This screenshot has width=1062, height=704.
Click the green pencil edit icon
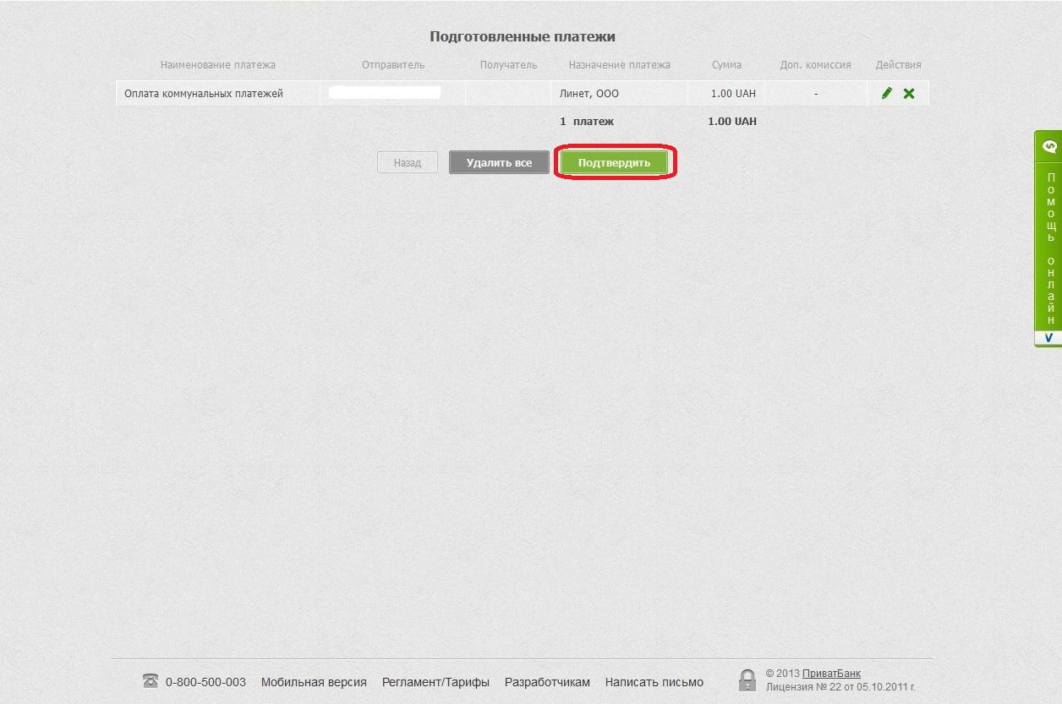click(x=886, y=94)
